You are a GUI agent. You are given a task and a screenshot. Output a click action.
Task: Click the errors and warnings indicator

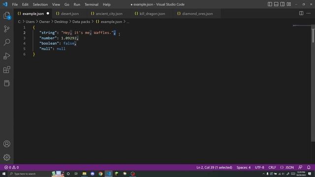12,167
